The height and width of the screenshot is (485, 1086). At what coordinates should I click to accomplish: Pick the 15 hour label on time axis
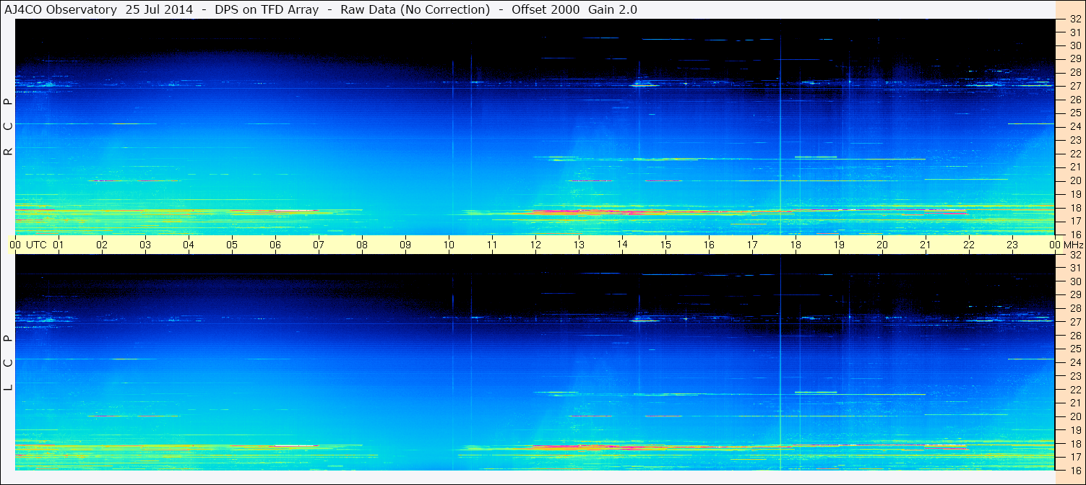(x=665, y=245)
